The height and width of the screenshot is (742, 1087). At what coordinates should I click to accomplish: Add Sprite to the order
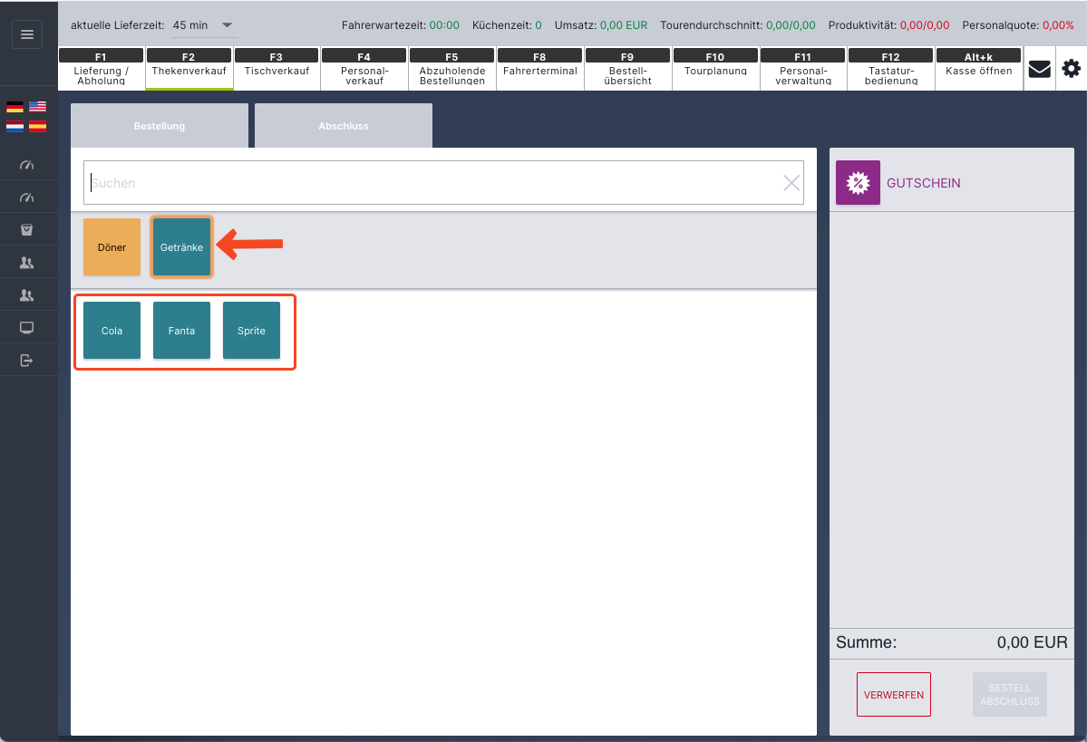[x=252, y=331]
